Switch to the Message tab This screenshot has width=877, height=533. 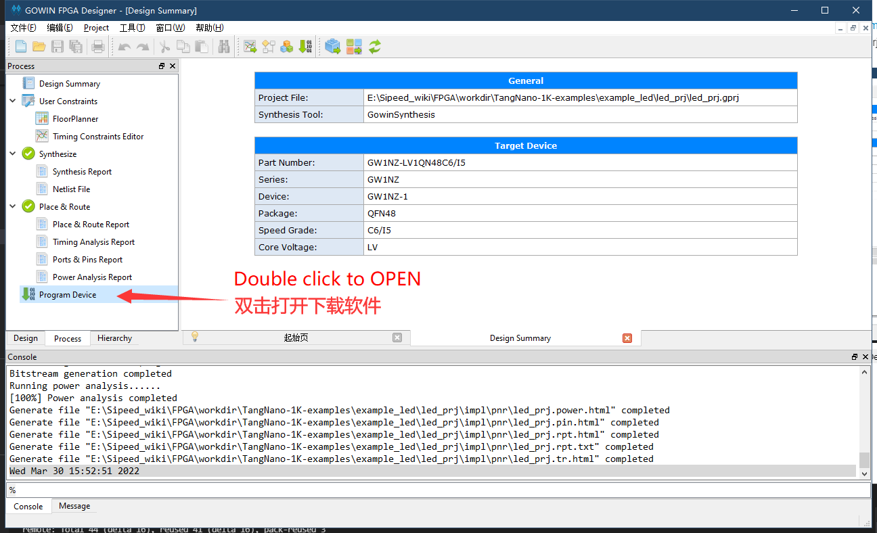pyautogui.click(x=74, y=506)
